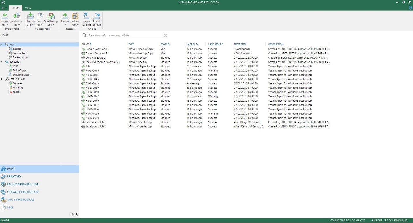Select the Failed item in tree
Screen dimensions: 413x223
pyautogui.click(x=16, y=92)
